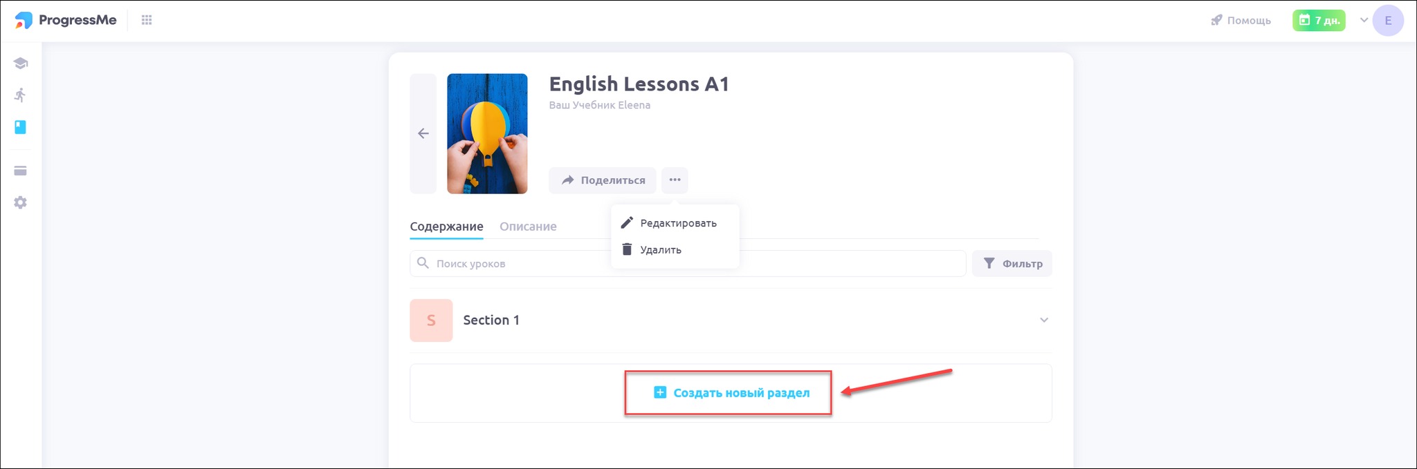This screenshot has width=1417, height=469.
Task: Click the back arrow beside the cover
Action: tap(423, 134)
